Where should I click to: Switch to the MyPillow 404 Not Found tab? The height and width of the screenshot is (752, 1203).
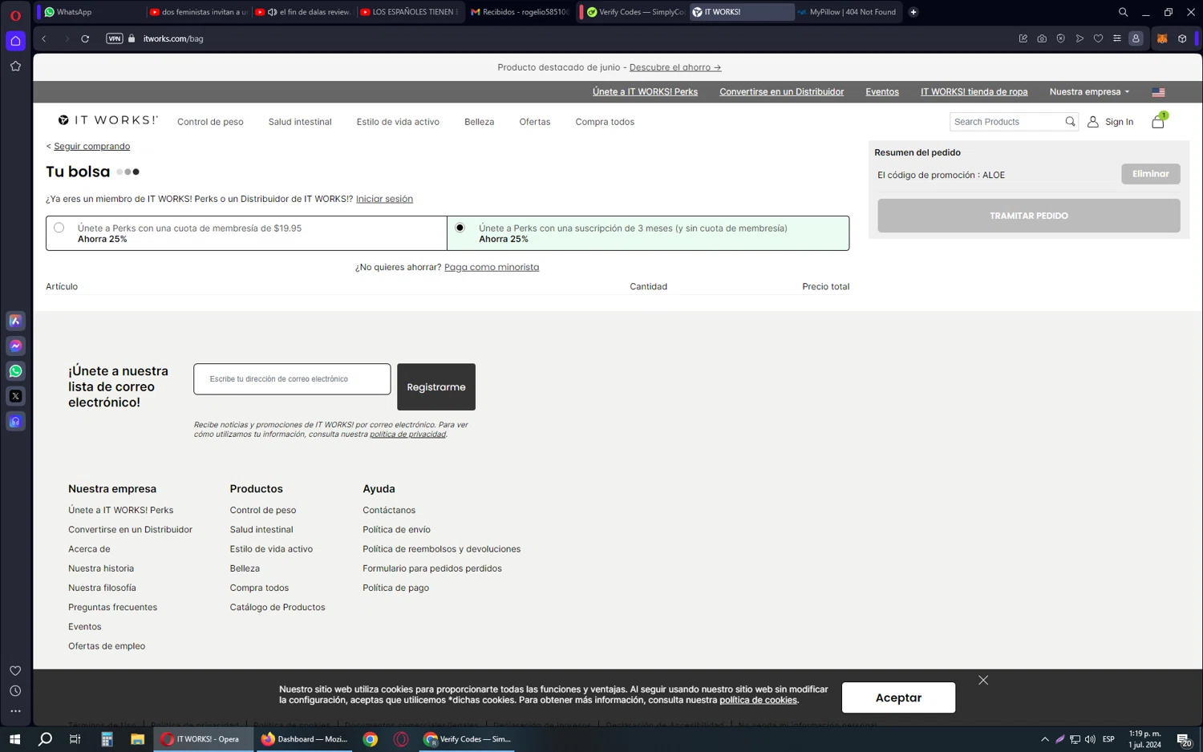click(x=849, y=12)
